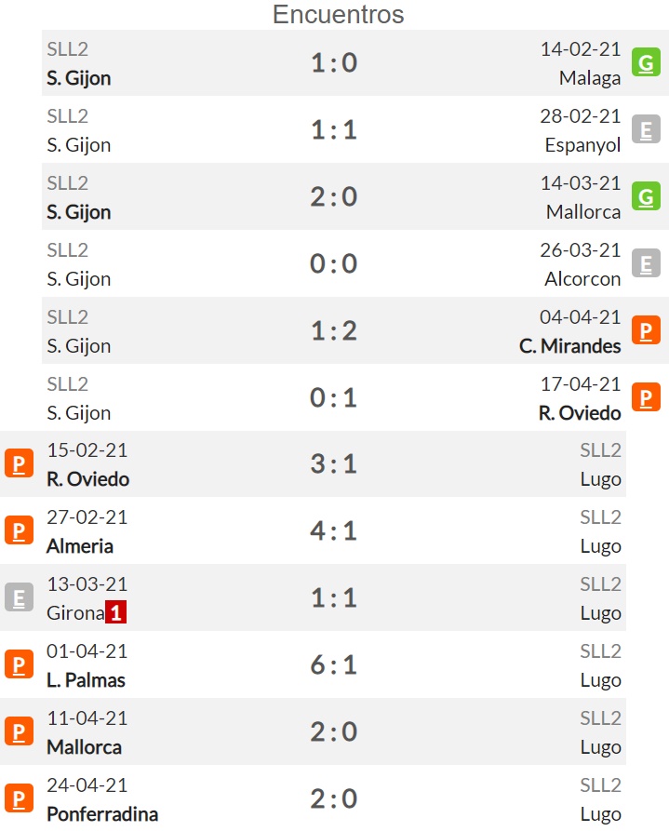Click grey E badge for Girona match
Screen dimensions: 669x831
(20, 597)
